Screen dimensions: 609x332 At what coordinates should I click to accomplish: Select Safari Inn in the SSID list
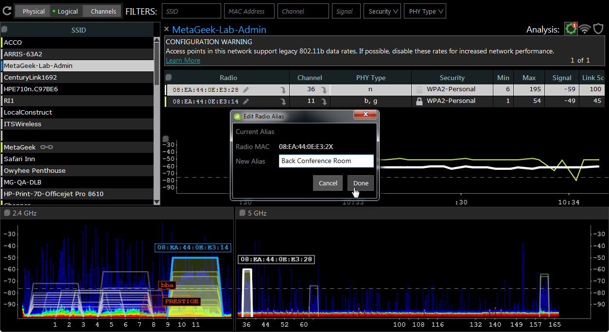(x=19, y=159)
